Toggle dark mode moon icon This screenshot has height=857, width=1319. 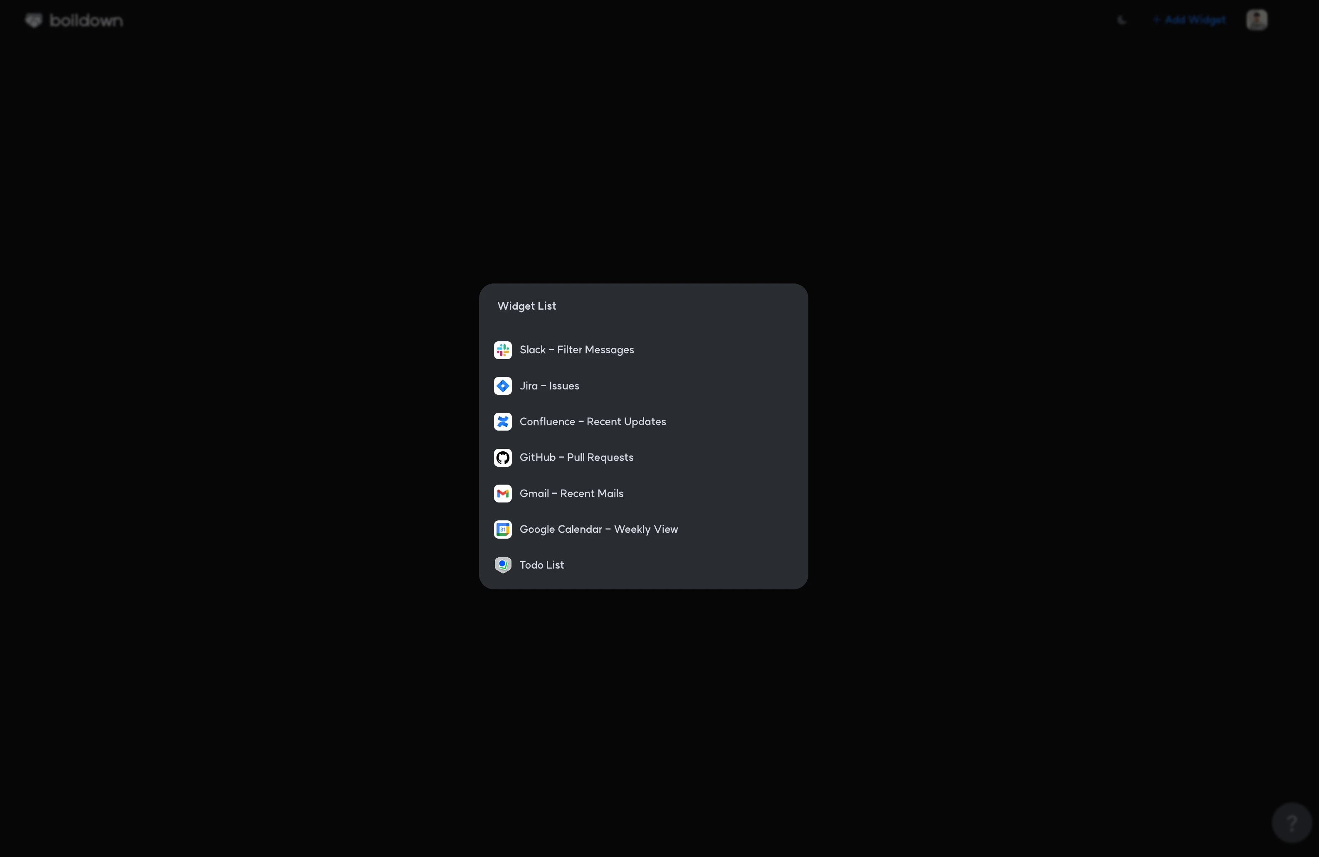click(1122, 20)
